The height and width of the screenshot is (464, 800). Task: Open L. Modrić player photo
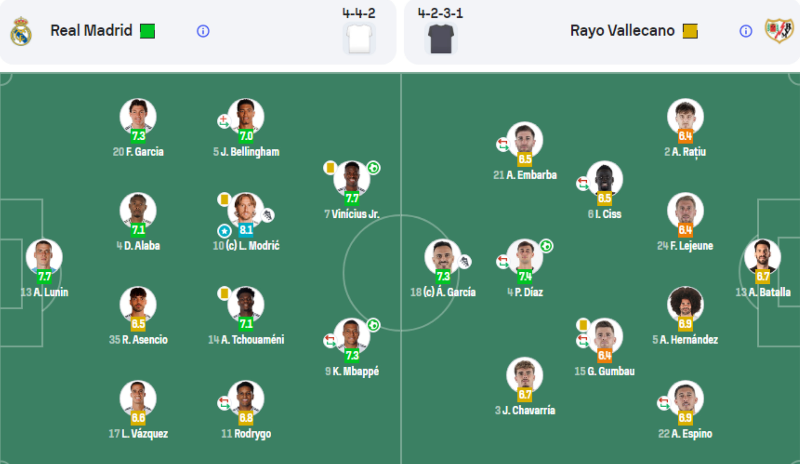pyautogui.click(x=245, y=209)
